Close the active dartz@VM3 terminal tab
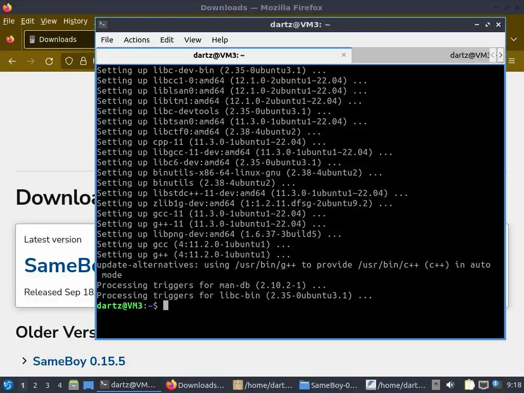 (343, 54)
